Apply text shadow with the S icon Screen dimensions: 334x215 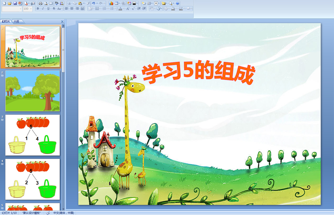click(54, 8)
